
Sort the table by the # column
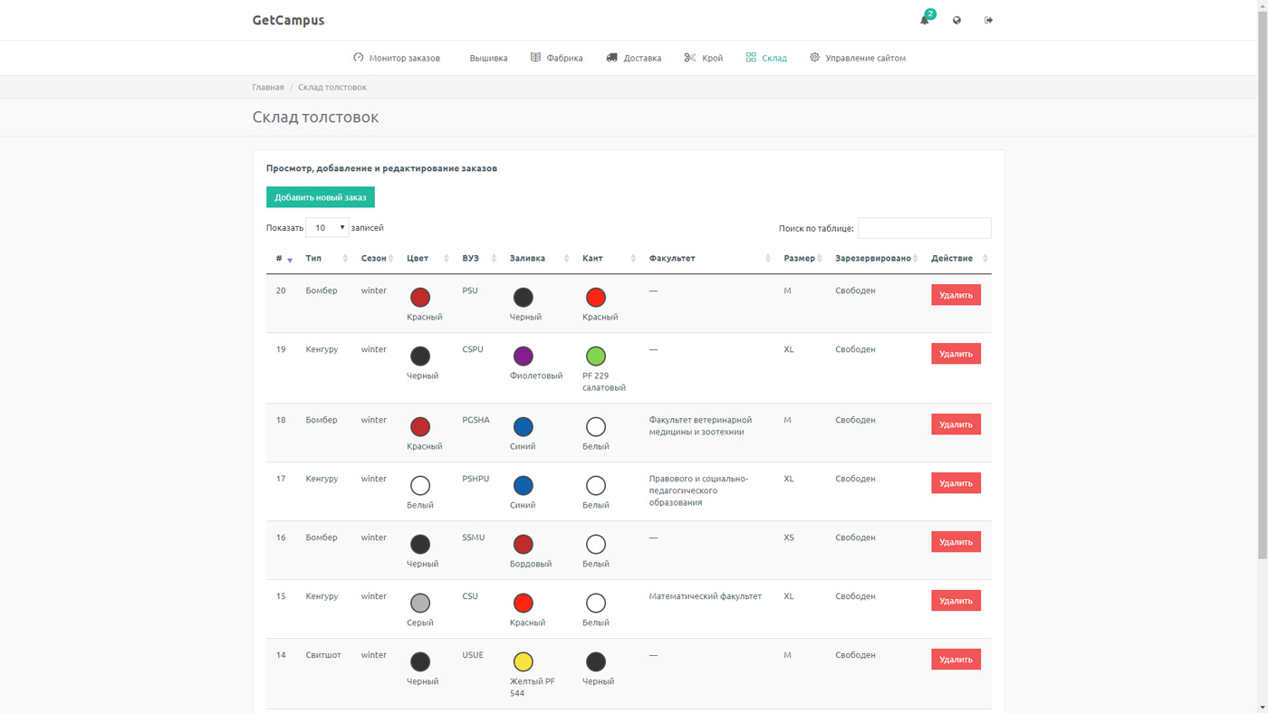[283, 258]
